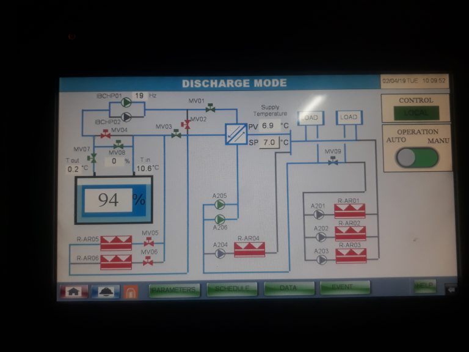Select the MV02 red valve icon
Viewport: 469px width, 352px height.
[x=186, y=124]
